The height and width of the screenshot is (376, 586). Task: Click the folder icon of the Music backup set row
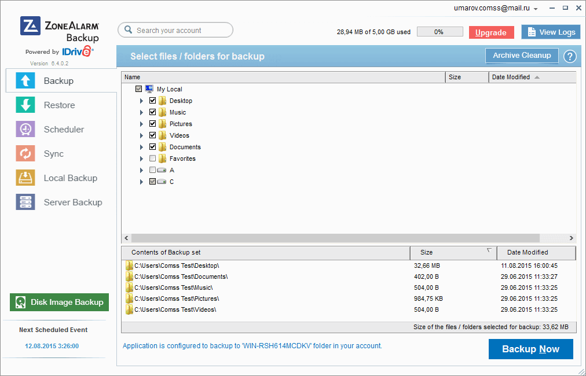pos(129,287)
